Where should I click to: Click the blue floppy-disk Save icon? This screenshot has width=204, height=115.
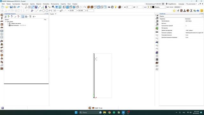(11, 7)
